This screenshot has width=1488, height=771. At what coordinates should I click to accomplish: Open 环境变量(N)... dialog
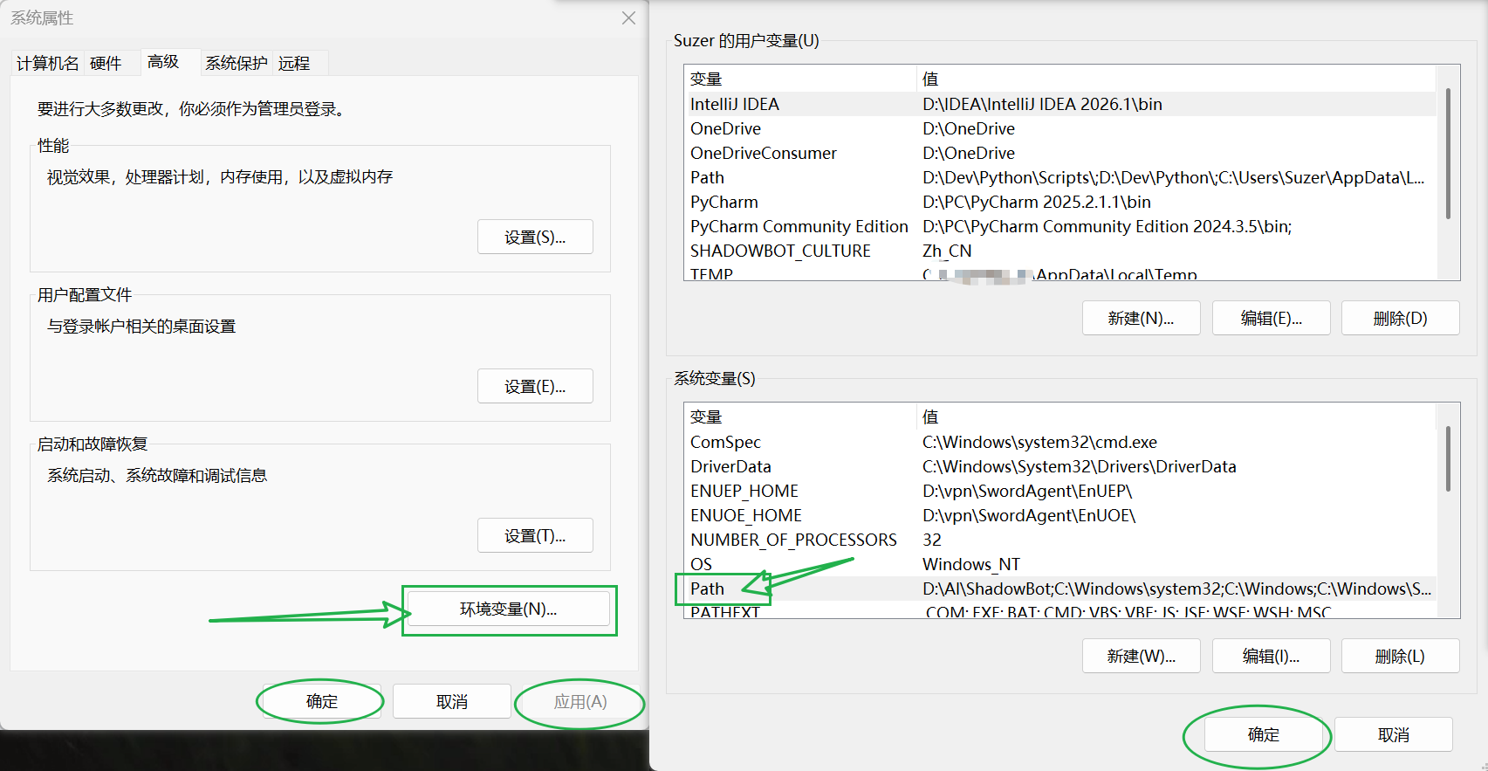pos(509,609)
